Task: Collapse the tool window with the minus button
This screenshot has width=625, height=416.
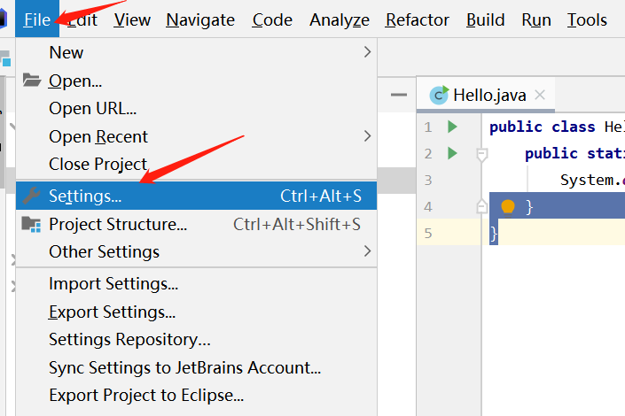Action: coord(399,95)
